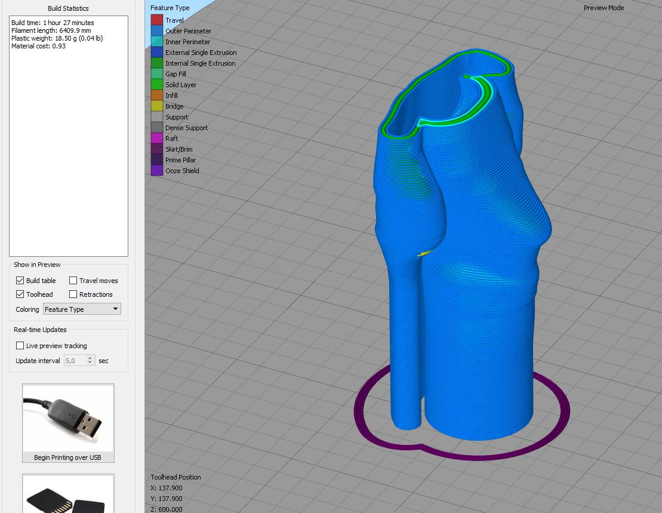The image size is (662, 513).
Task: Enable the Retractions checkbox
Action: (73, 294)
